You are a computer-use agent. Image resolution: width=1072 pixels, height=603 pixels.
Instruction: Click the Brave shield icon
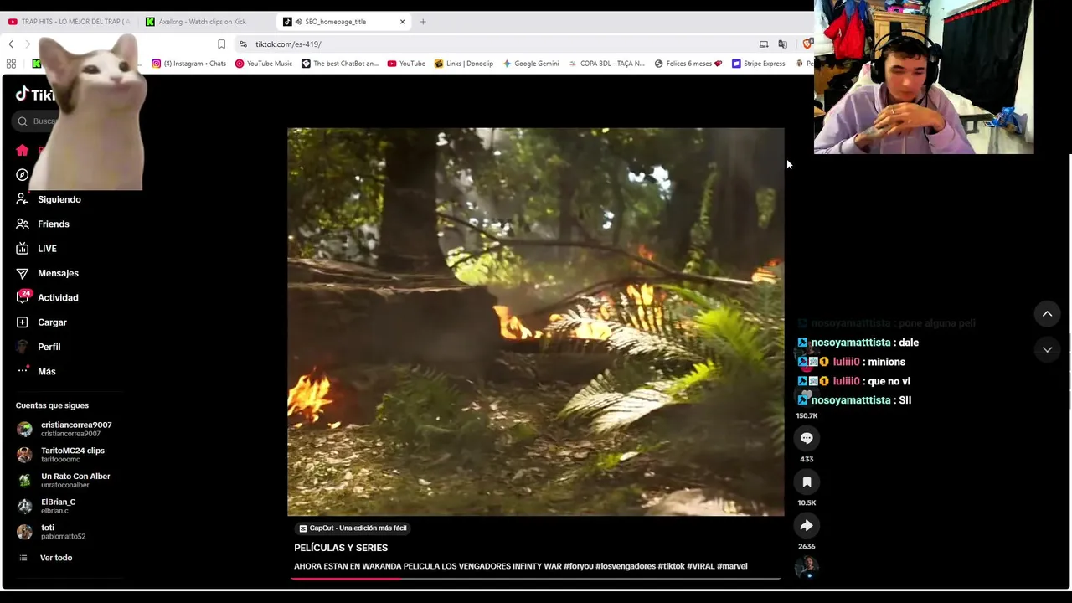[807, 44]
